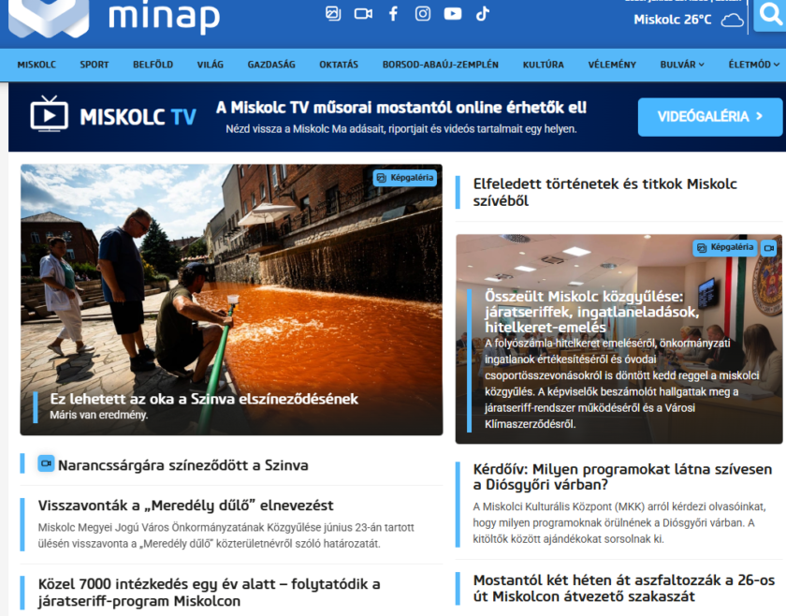Click the search magnifier icon

click(x=770, y=14)
